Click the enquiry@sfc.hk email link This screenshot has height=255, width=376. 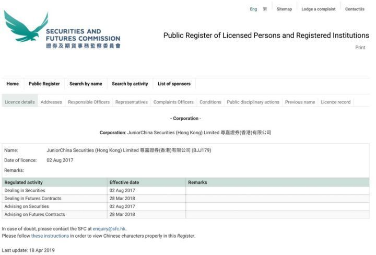tap(109, 229)
